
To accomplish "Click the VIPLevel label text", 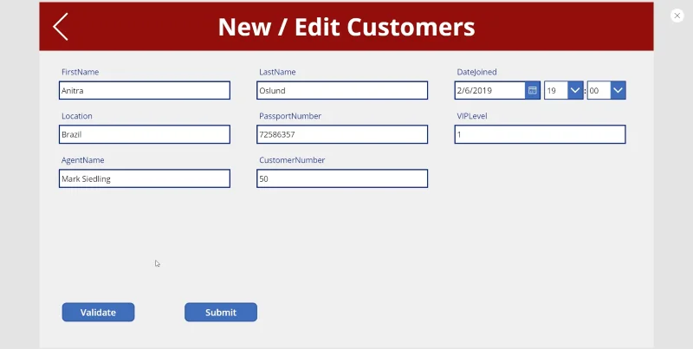I will 472,116.
